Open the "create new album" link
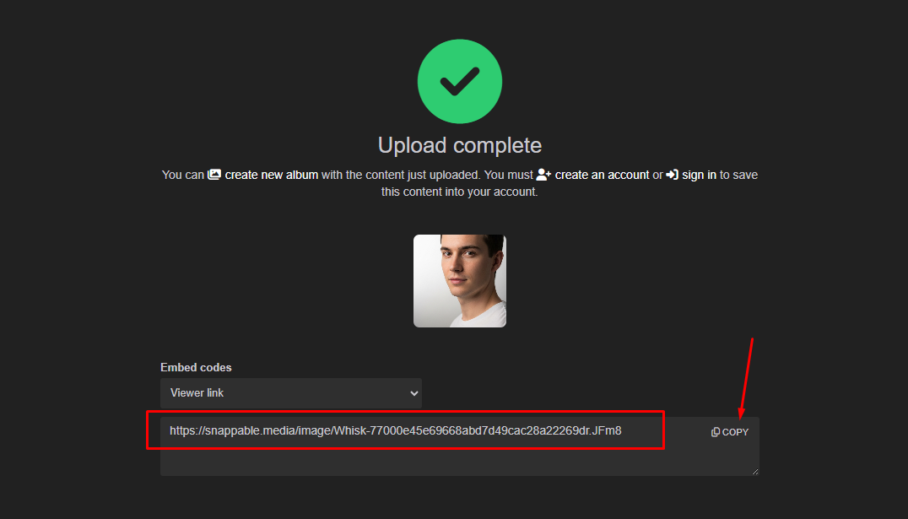Viewport: 908px width, 519px height. 272,175
